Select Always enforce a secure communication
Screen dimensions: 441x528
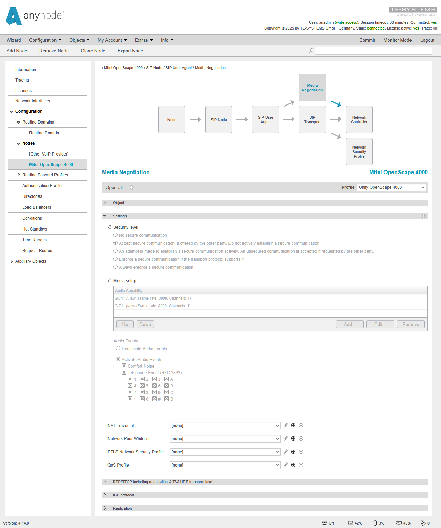pyautogui.click(x=115, y=267)
